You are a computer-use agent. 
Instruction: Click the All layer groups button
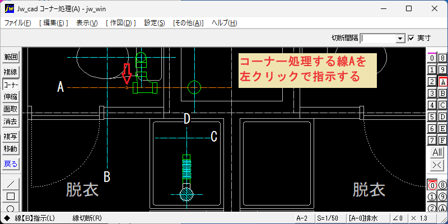(437, 152)
